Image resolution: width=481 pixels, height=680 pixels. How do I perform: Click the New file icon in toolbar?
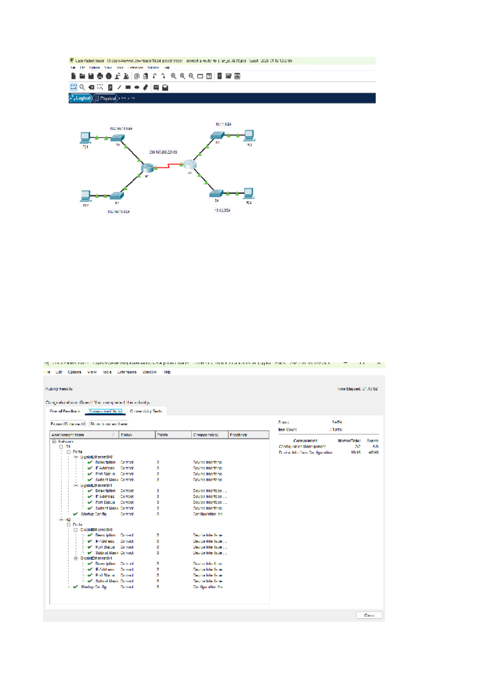coord(73,76)
